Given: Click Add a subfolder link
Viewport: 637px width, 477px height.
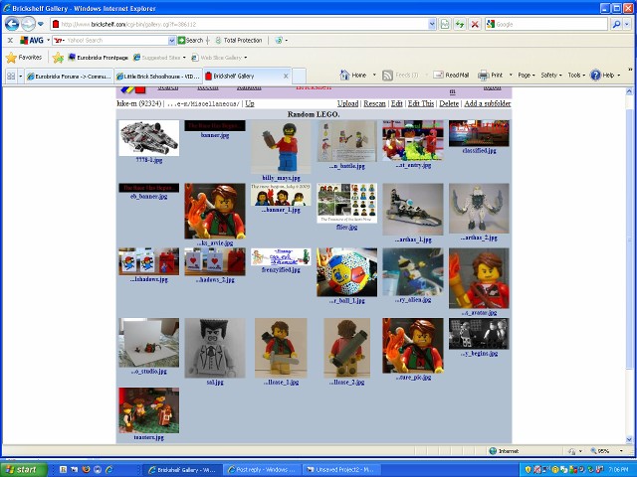Looking at the screenshot, I should coord(488,103).
